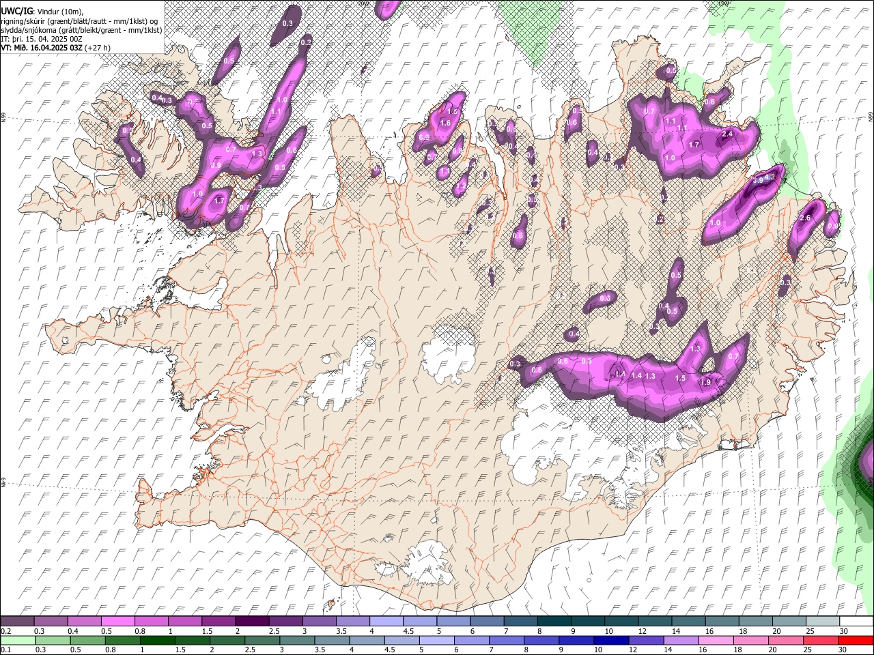874x655 pixels.
Task: Click the '0.2' scale label
Action: [6, 631]
